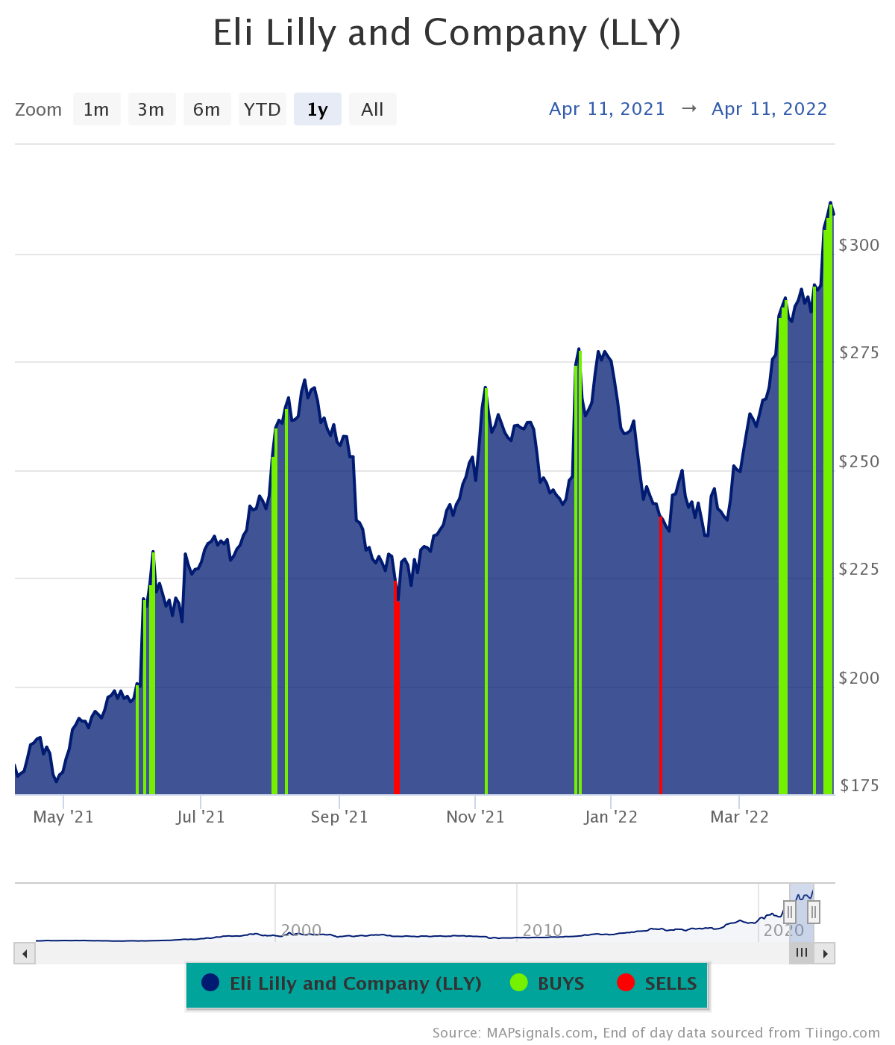
Task: Edit the start date Apr 11, 2021
Action: click(607, 109)
